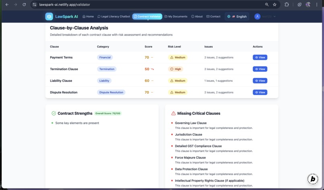The image size is (324, 190).
Task: Go back with the browser back arrow
Action: 7,4
